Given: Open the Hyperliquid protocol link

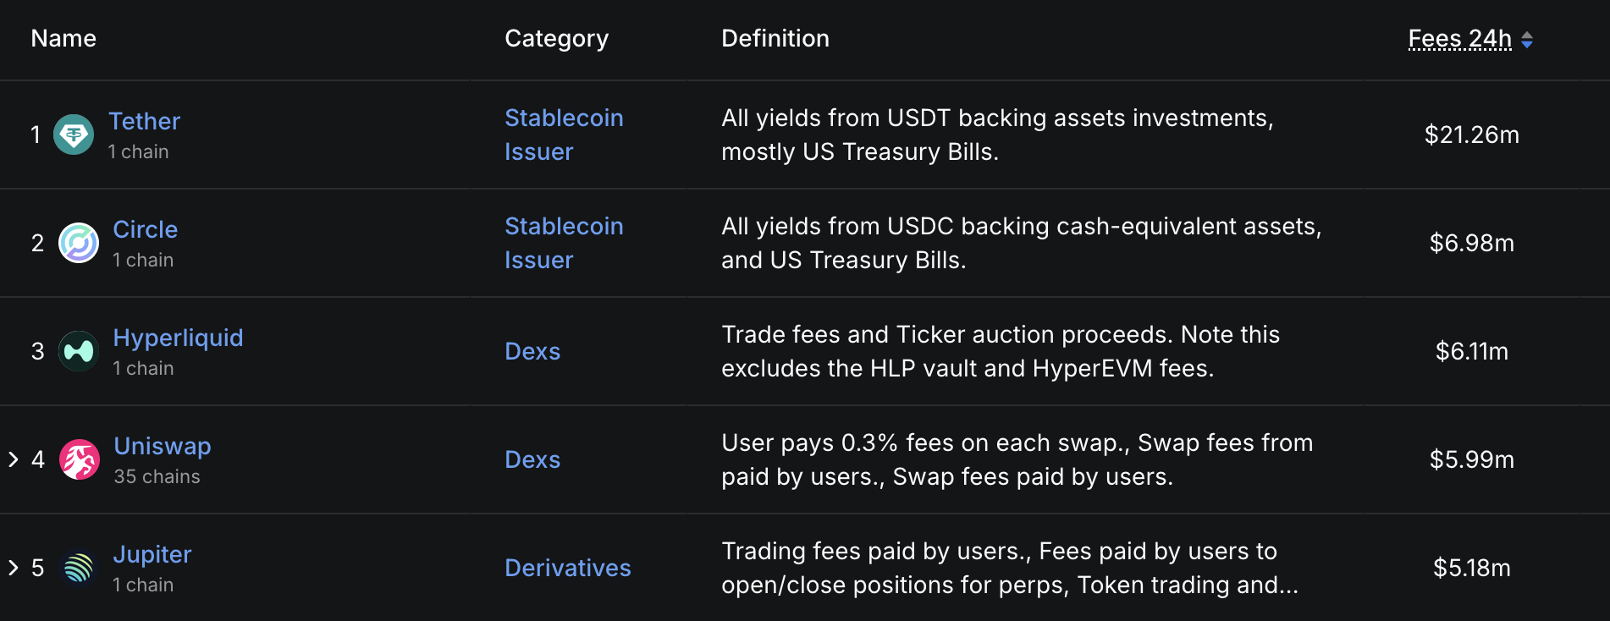Looking at the screenshot, I should [179, 338].
